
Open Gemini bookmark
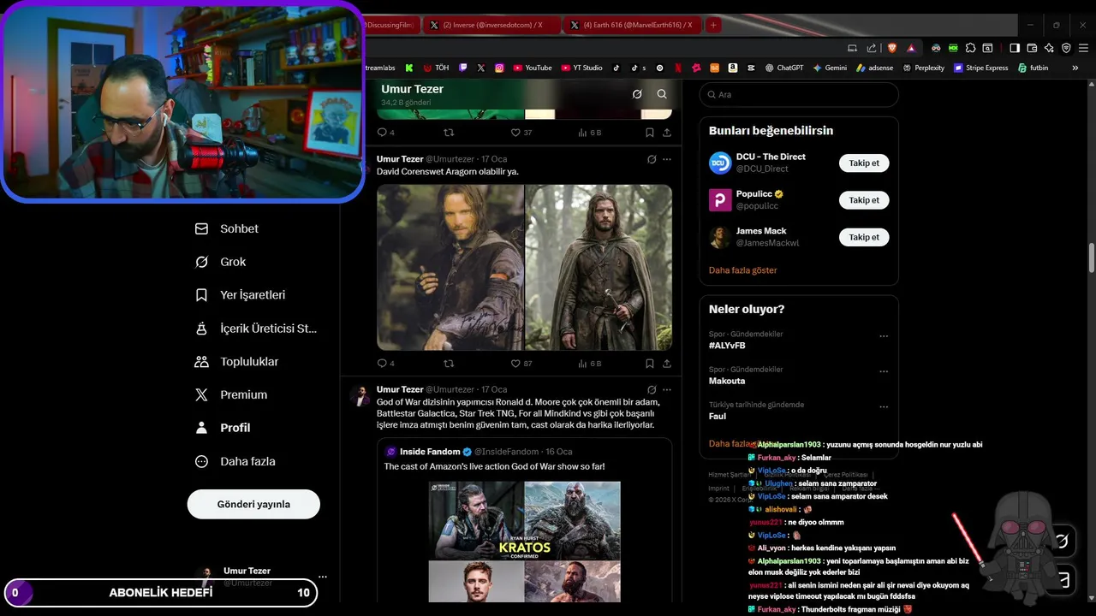coord(830,68)
